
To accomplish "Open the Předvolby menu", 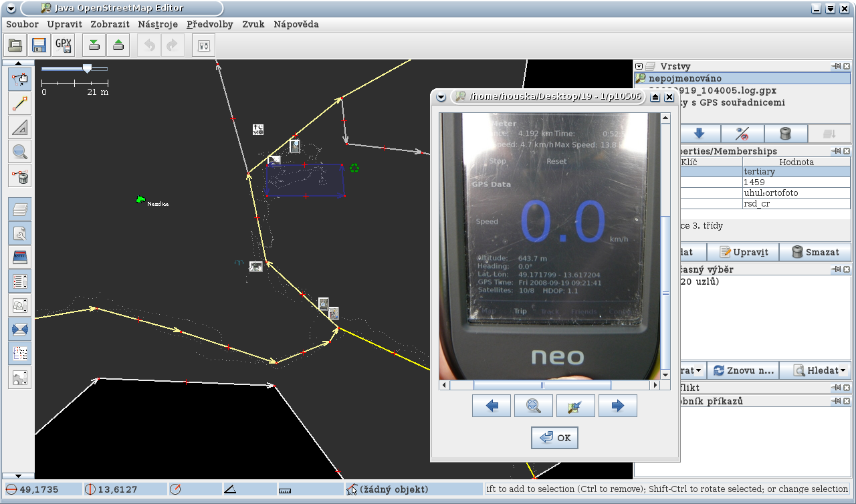I will pyautogui.click(x=210, y=24).
